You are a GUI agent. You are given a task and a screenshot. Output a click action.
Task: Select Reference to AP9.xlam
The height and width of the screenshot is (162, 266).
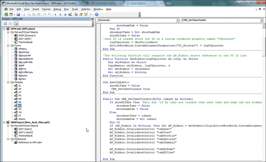coord(30,142)
